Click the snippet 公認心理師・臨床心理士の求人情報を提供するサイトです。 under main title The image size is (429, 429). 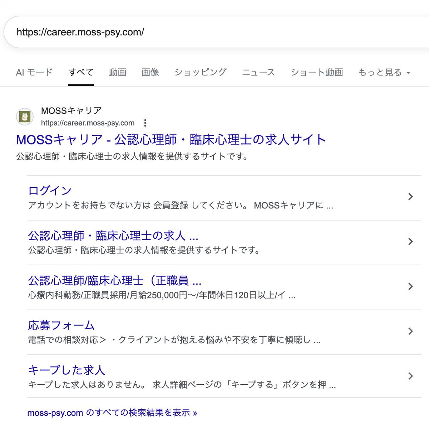tap(132, 156)
